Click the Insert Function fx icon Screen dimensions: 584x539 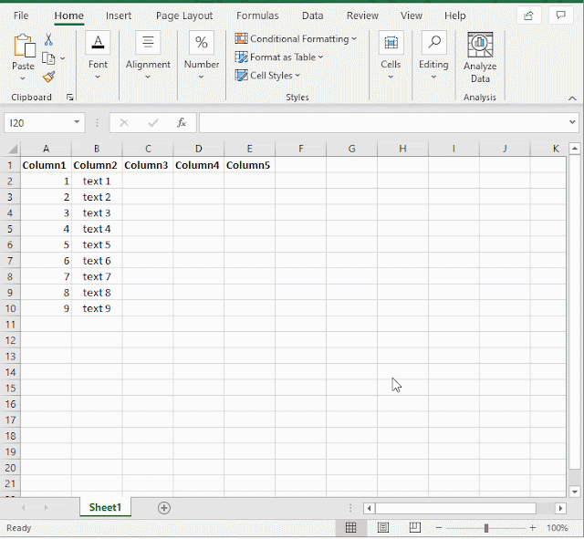tap(182, 122)
